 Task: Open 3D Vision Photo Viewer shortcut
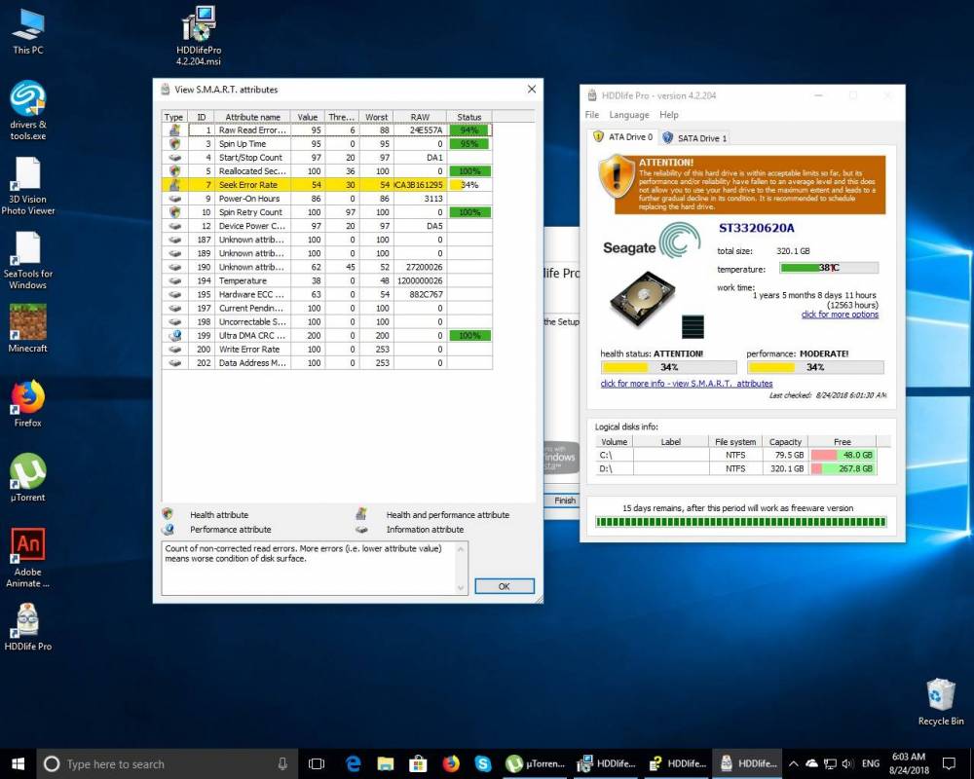[28, 186]
